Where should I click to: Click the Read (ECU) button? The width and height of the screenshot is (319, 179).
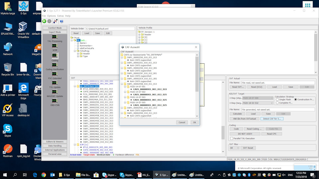[257, 87]
